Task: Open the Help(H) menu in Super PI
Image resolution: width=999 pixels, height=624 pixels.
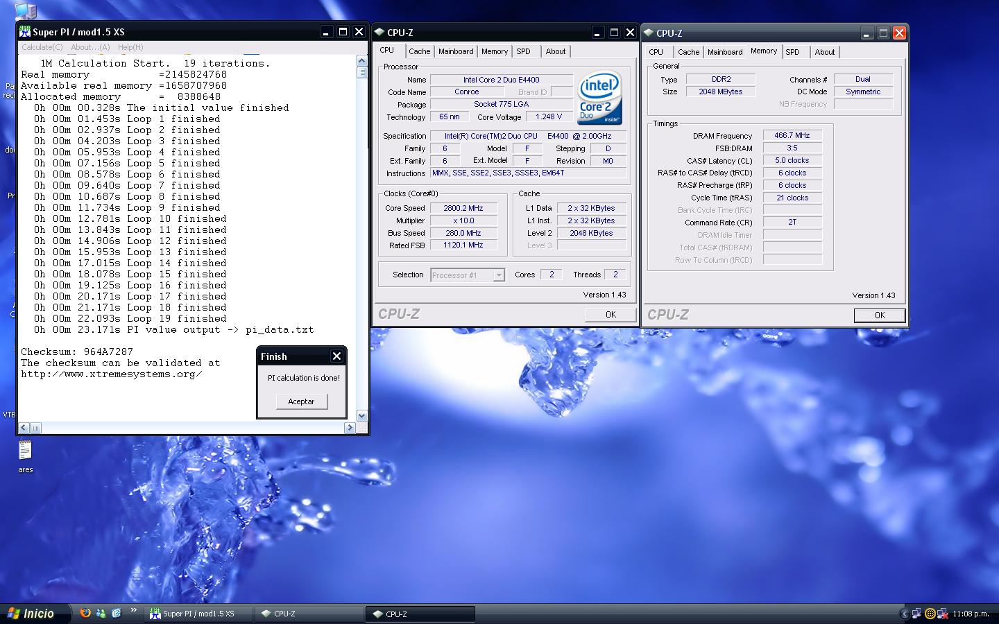Action: tap(130, 47)
